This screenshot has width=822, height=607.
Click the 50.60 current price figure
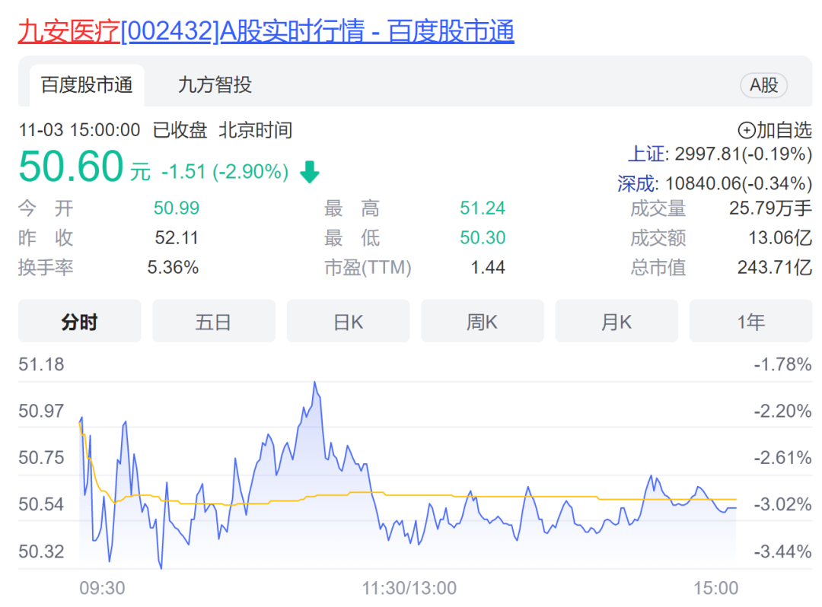(72, 167)
